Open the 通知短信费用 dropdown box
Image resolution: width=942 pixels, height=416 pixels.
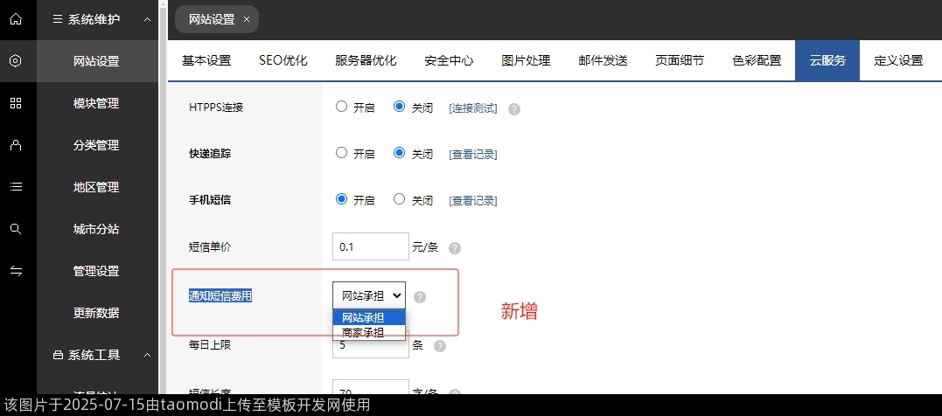[368, 296]
